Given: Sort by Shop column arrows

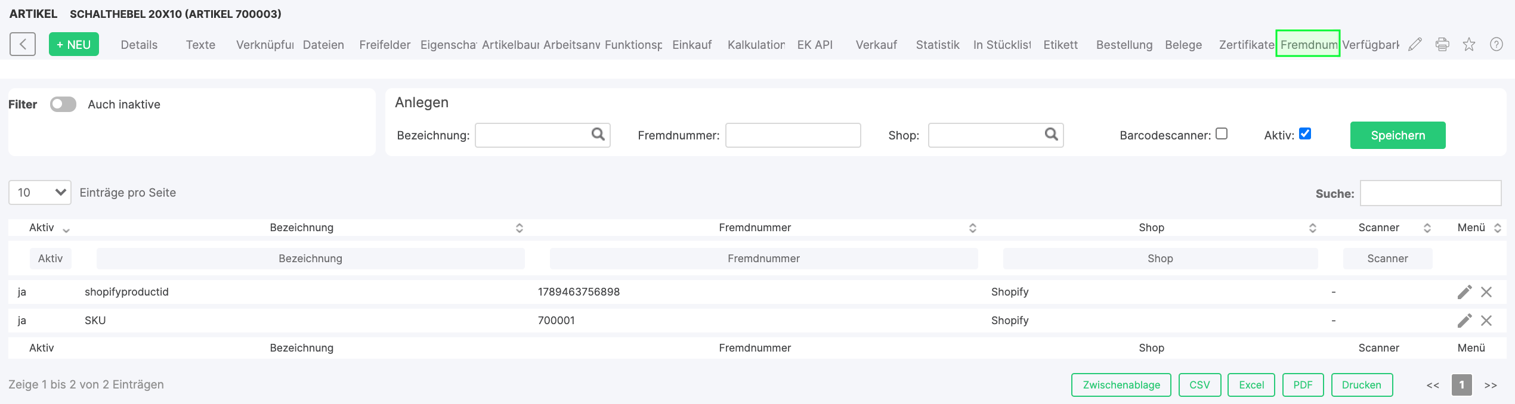Looking at the screenshot, I should [1313, 228].
